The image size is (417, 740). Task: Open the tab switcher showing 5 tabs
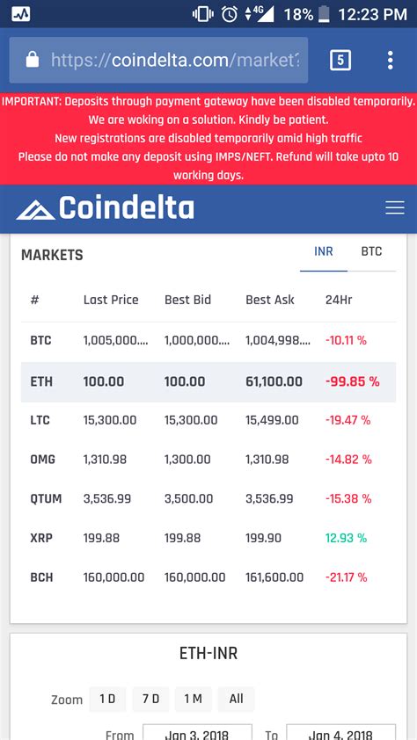pos(340,61)
